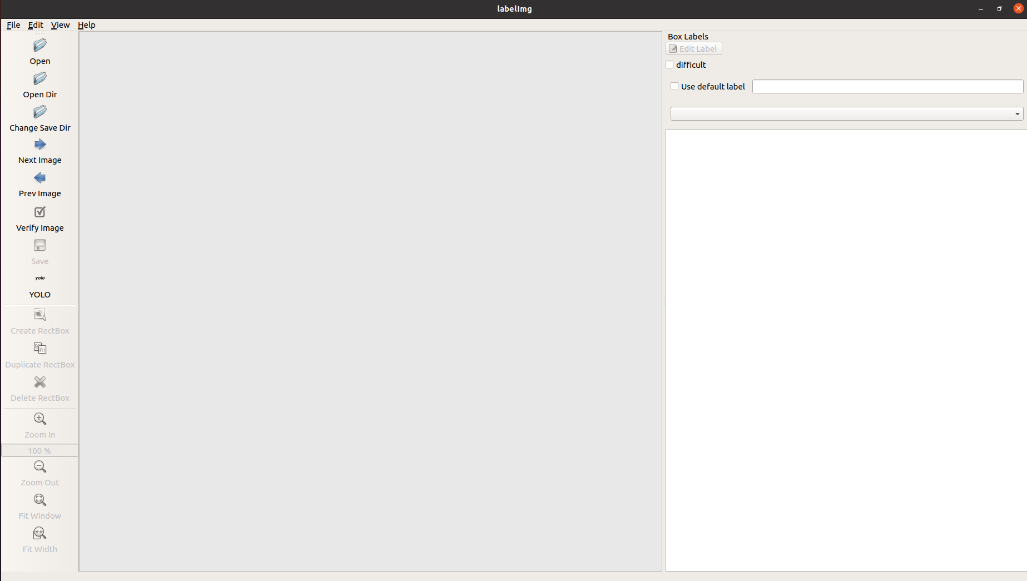Image resolution: width=1027 pixels, height=581 pixels.
Task: Click the Fit Width icon
Action: click(x=40, y=533)
